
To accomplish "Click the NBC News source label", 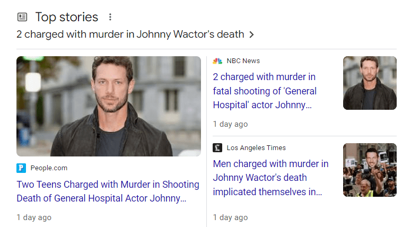I will [243, 61].
